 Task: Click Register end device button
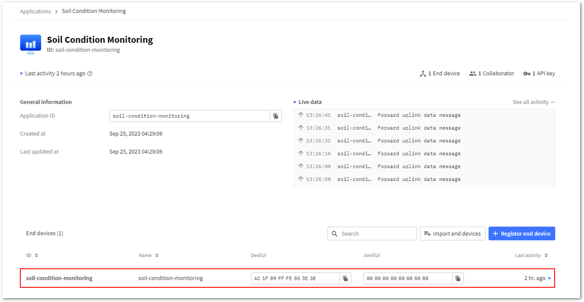point(522,233)
